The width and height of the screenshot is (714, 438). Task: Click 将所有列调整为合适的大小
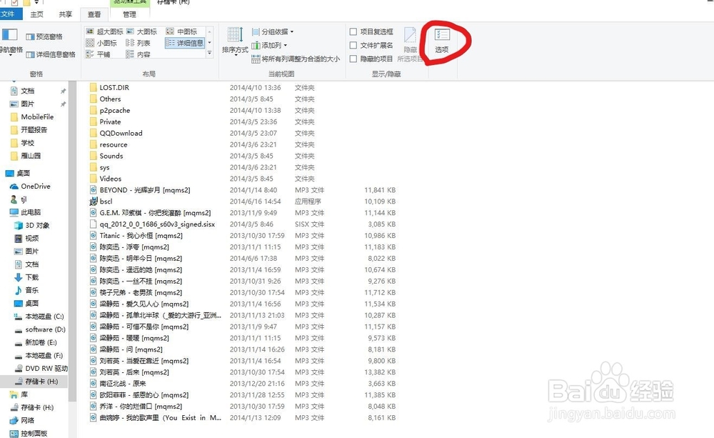[x=296, y=59]
